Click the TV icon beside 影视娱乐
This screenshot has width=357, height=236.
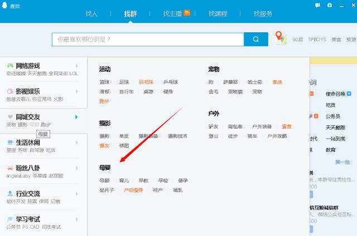click(x=10, y=91)
